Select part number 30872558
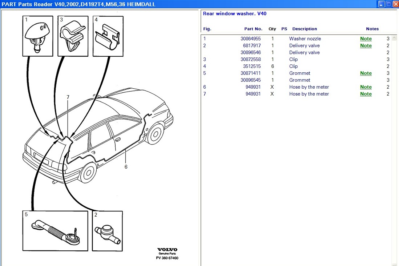399x266 pixels. point(250,59)
